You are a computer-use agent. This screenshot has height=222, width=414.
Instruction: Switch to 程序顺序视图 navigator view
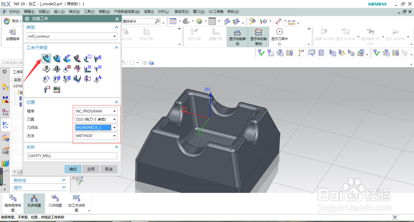point(13,203)
